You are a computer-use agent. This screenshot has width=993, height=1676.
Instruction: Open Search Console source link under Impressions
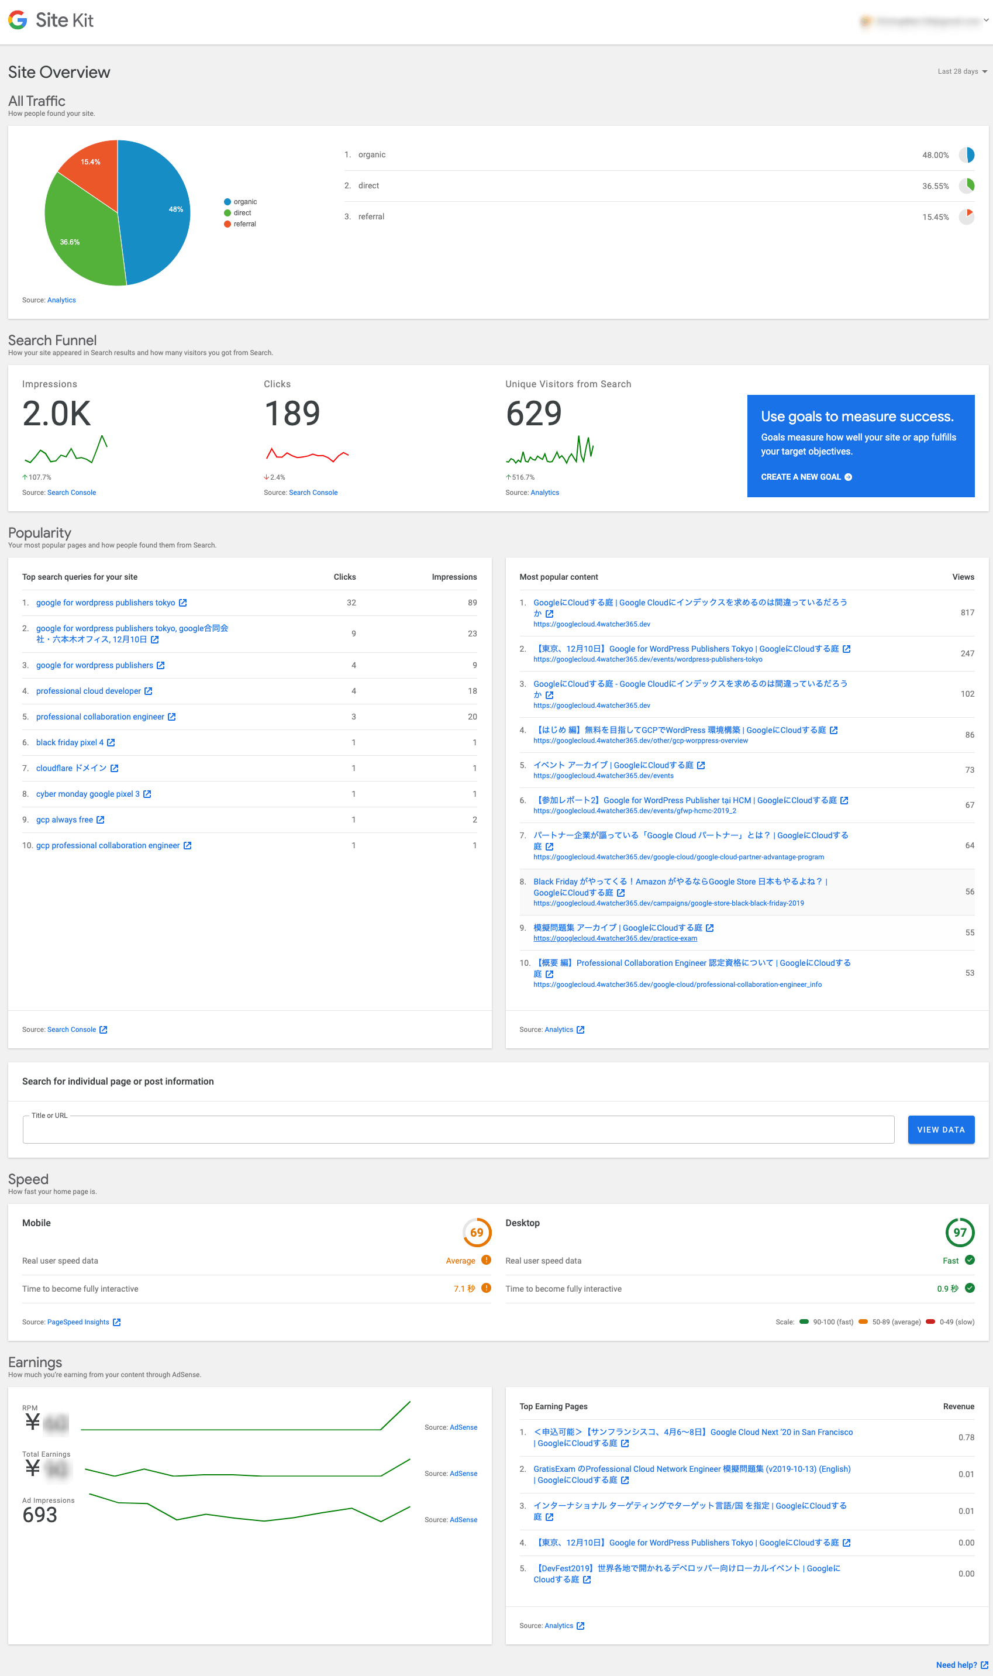(x=71, y=493)
